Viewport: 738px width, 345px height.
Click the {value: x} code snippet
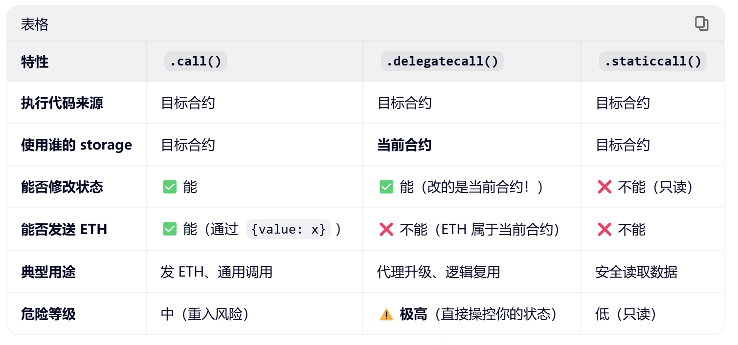[x=288, y=229]
